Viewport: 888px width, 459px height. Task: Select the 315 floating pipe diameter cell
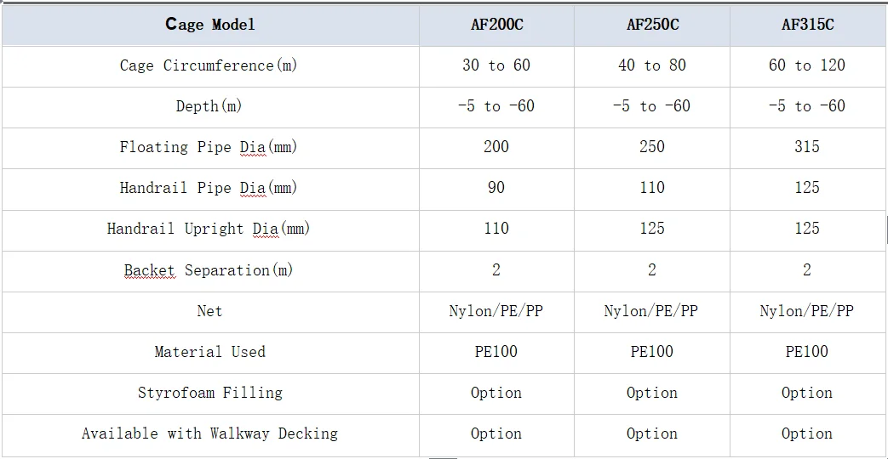(x=807, y=147)
